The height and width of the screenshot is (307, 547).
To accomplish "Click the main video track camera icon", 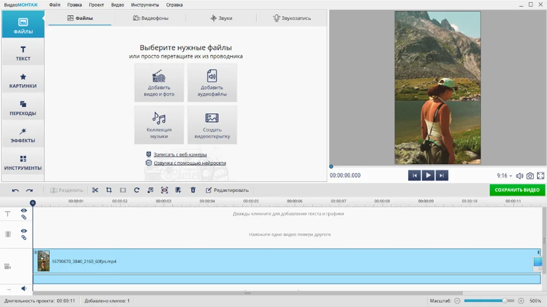I will point(8,266).
